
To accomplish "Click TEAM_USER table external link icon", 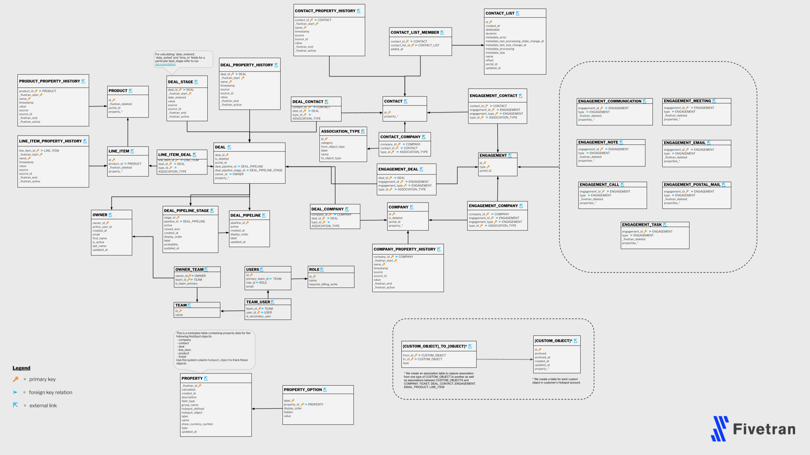I will tap(272, 302).
